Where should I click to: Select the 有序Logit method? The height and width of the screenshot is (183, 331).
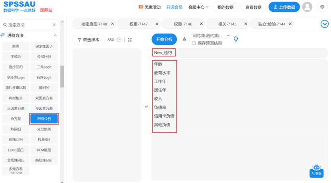[44, 77]
